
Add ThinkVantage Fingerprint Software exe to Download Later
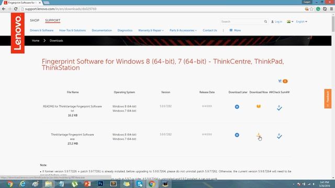pyautogui.click(x=237, y=135)
